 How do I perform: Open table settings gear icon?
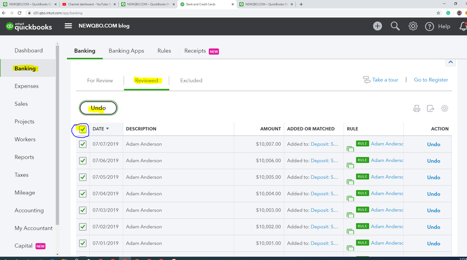point(445,109)
